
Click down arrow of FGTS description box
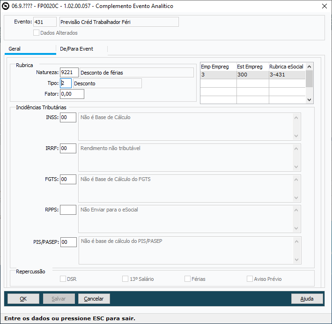coord(296,197)
